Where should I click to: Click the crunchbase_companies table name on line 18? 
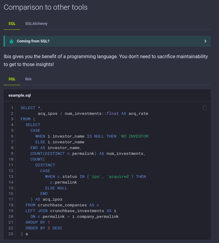(x=63, y=205)
